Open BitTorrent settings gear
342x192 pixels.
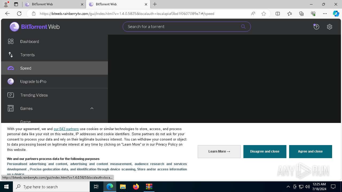click(329, 27)
